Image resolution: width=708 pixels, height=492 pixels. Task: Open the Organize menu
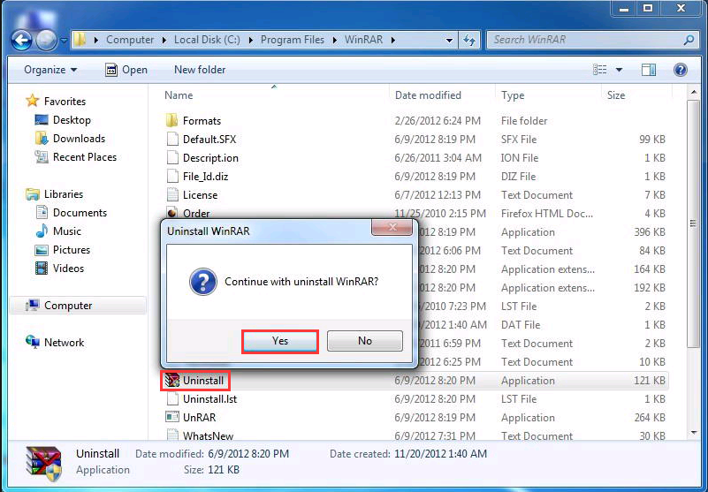point(50,70)
